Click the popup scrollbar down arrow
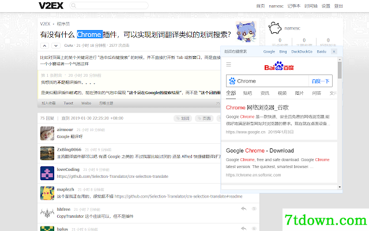 pos(340,187)
